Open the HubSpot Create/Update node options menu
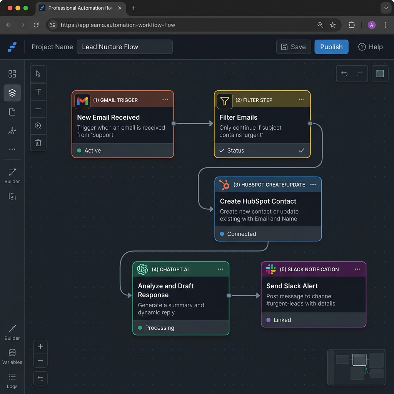394x394 pixels. coord(313,185)
